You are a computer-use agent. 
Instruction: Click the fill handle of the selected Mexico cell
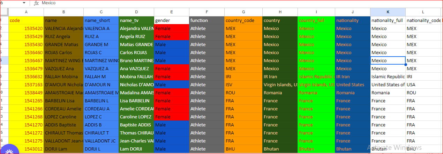tap(405, 64)
